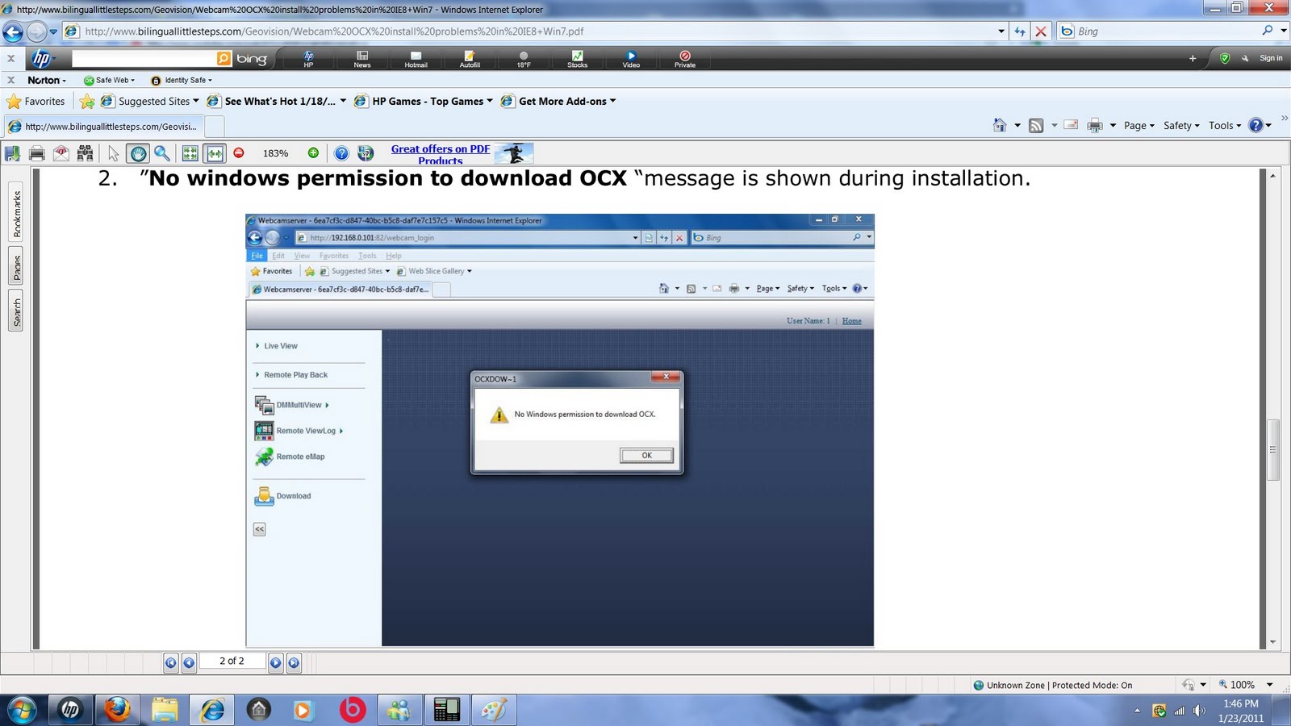Expand the address bar autocomplete dropdown

pyautogui.click(x=1001, y=31)
